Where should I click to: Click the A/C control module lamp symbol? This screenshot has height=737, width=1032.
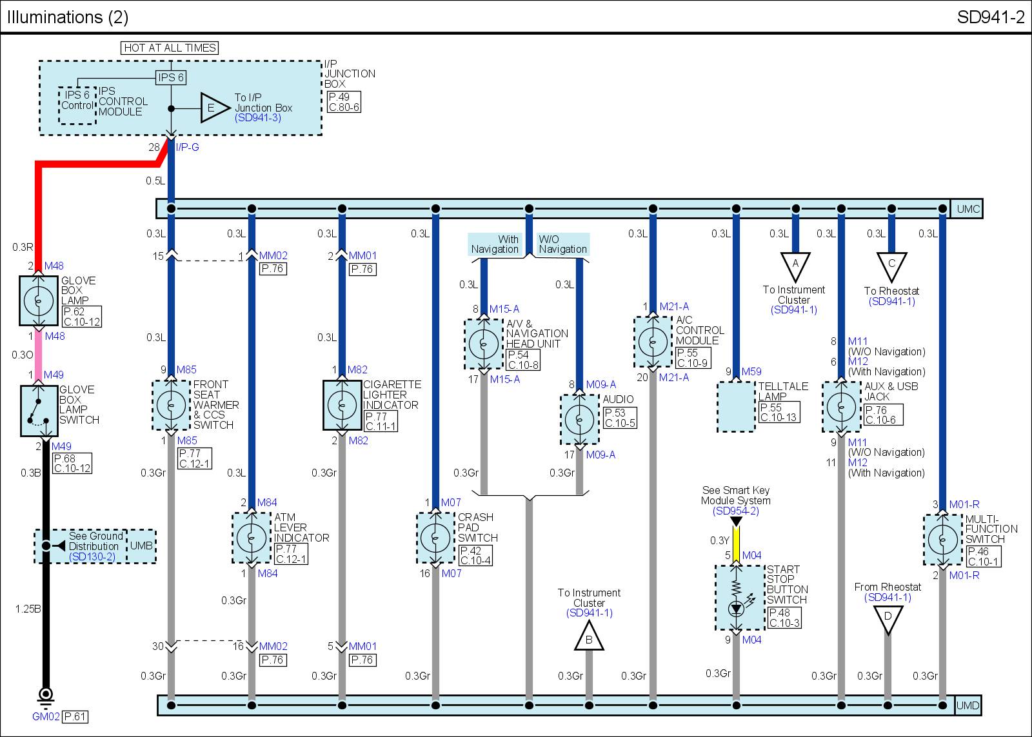pos(653,341)
